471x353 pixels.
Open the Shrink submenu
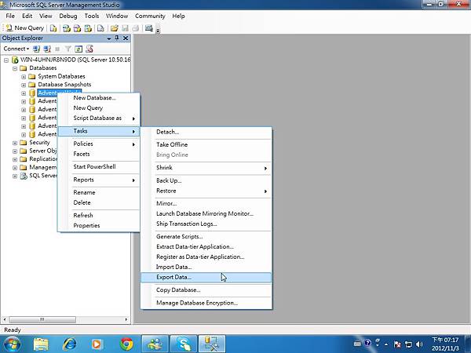point(206,168)
